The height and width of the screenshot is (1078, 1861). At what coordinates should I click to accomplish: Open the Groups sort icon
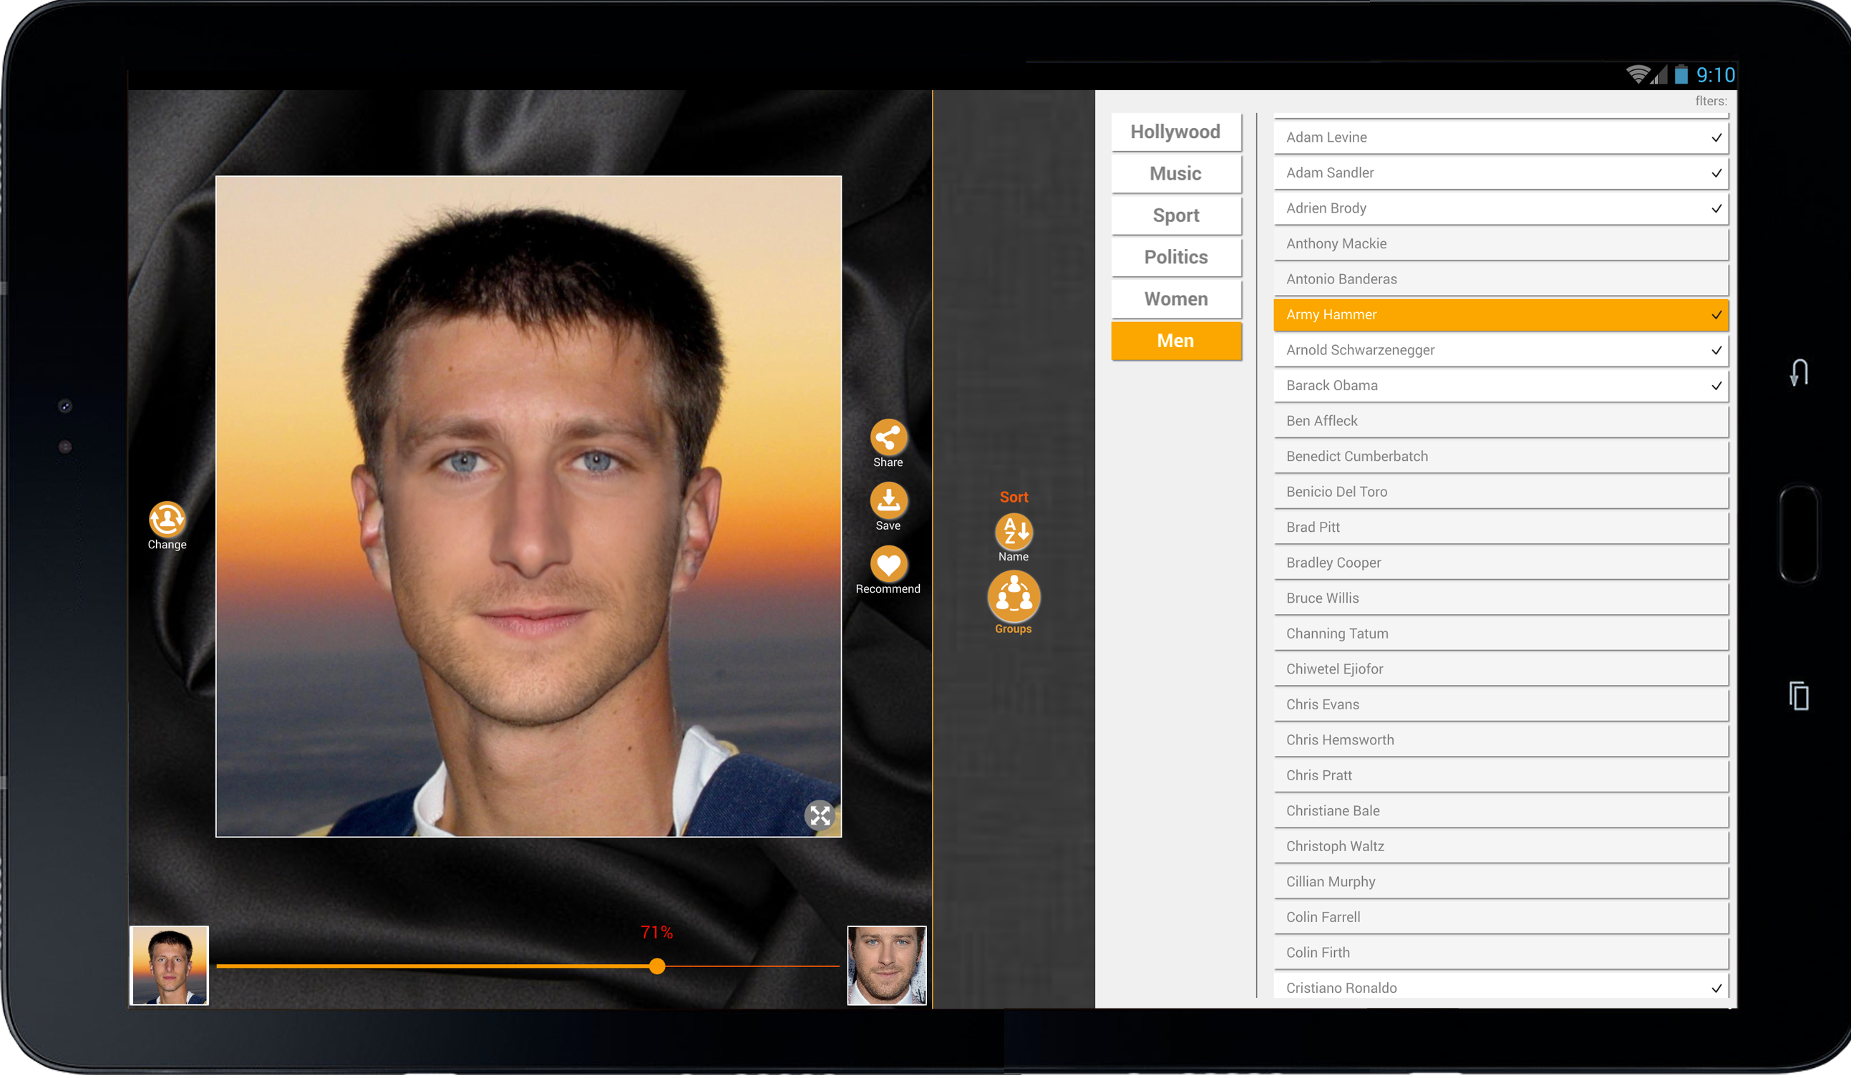(1014, 596)
